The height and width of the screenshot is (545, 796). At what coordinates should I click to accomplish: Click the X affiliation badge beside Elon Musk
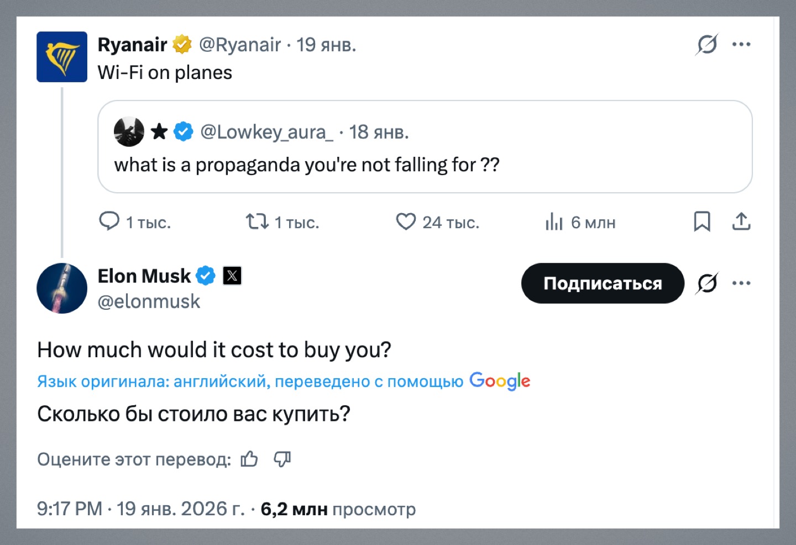[x=232, y=276]
